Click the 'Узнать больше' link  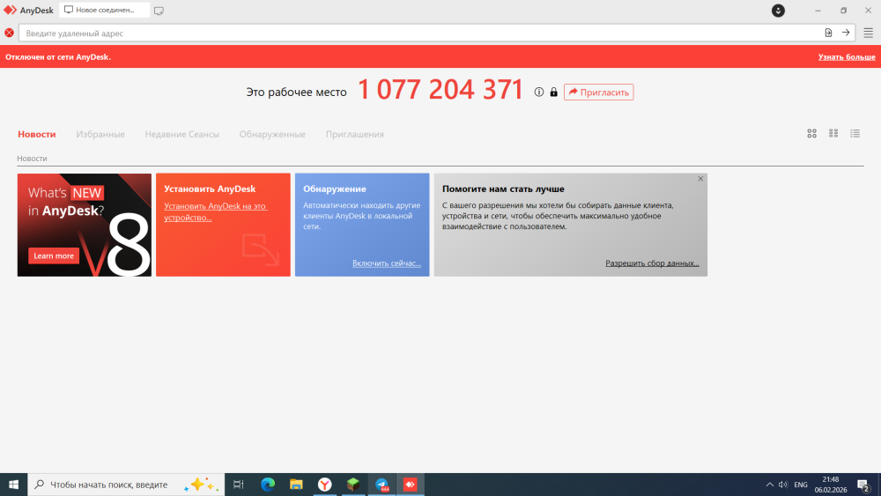(847, 57)
